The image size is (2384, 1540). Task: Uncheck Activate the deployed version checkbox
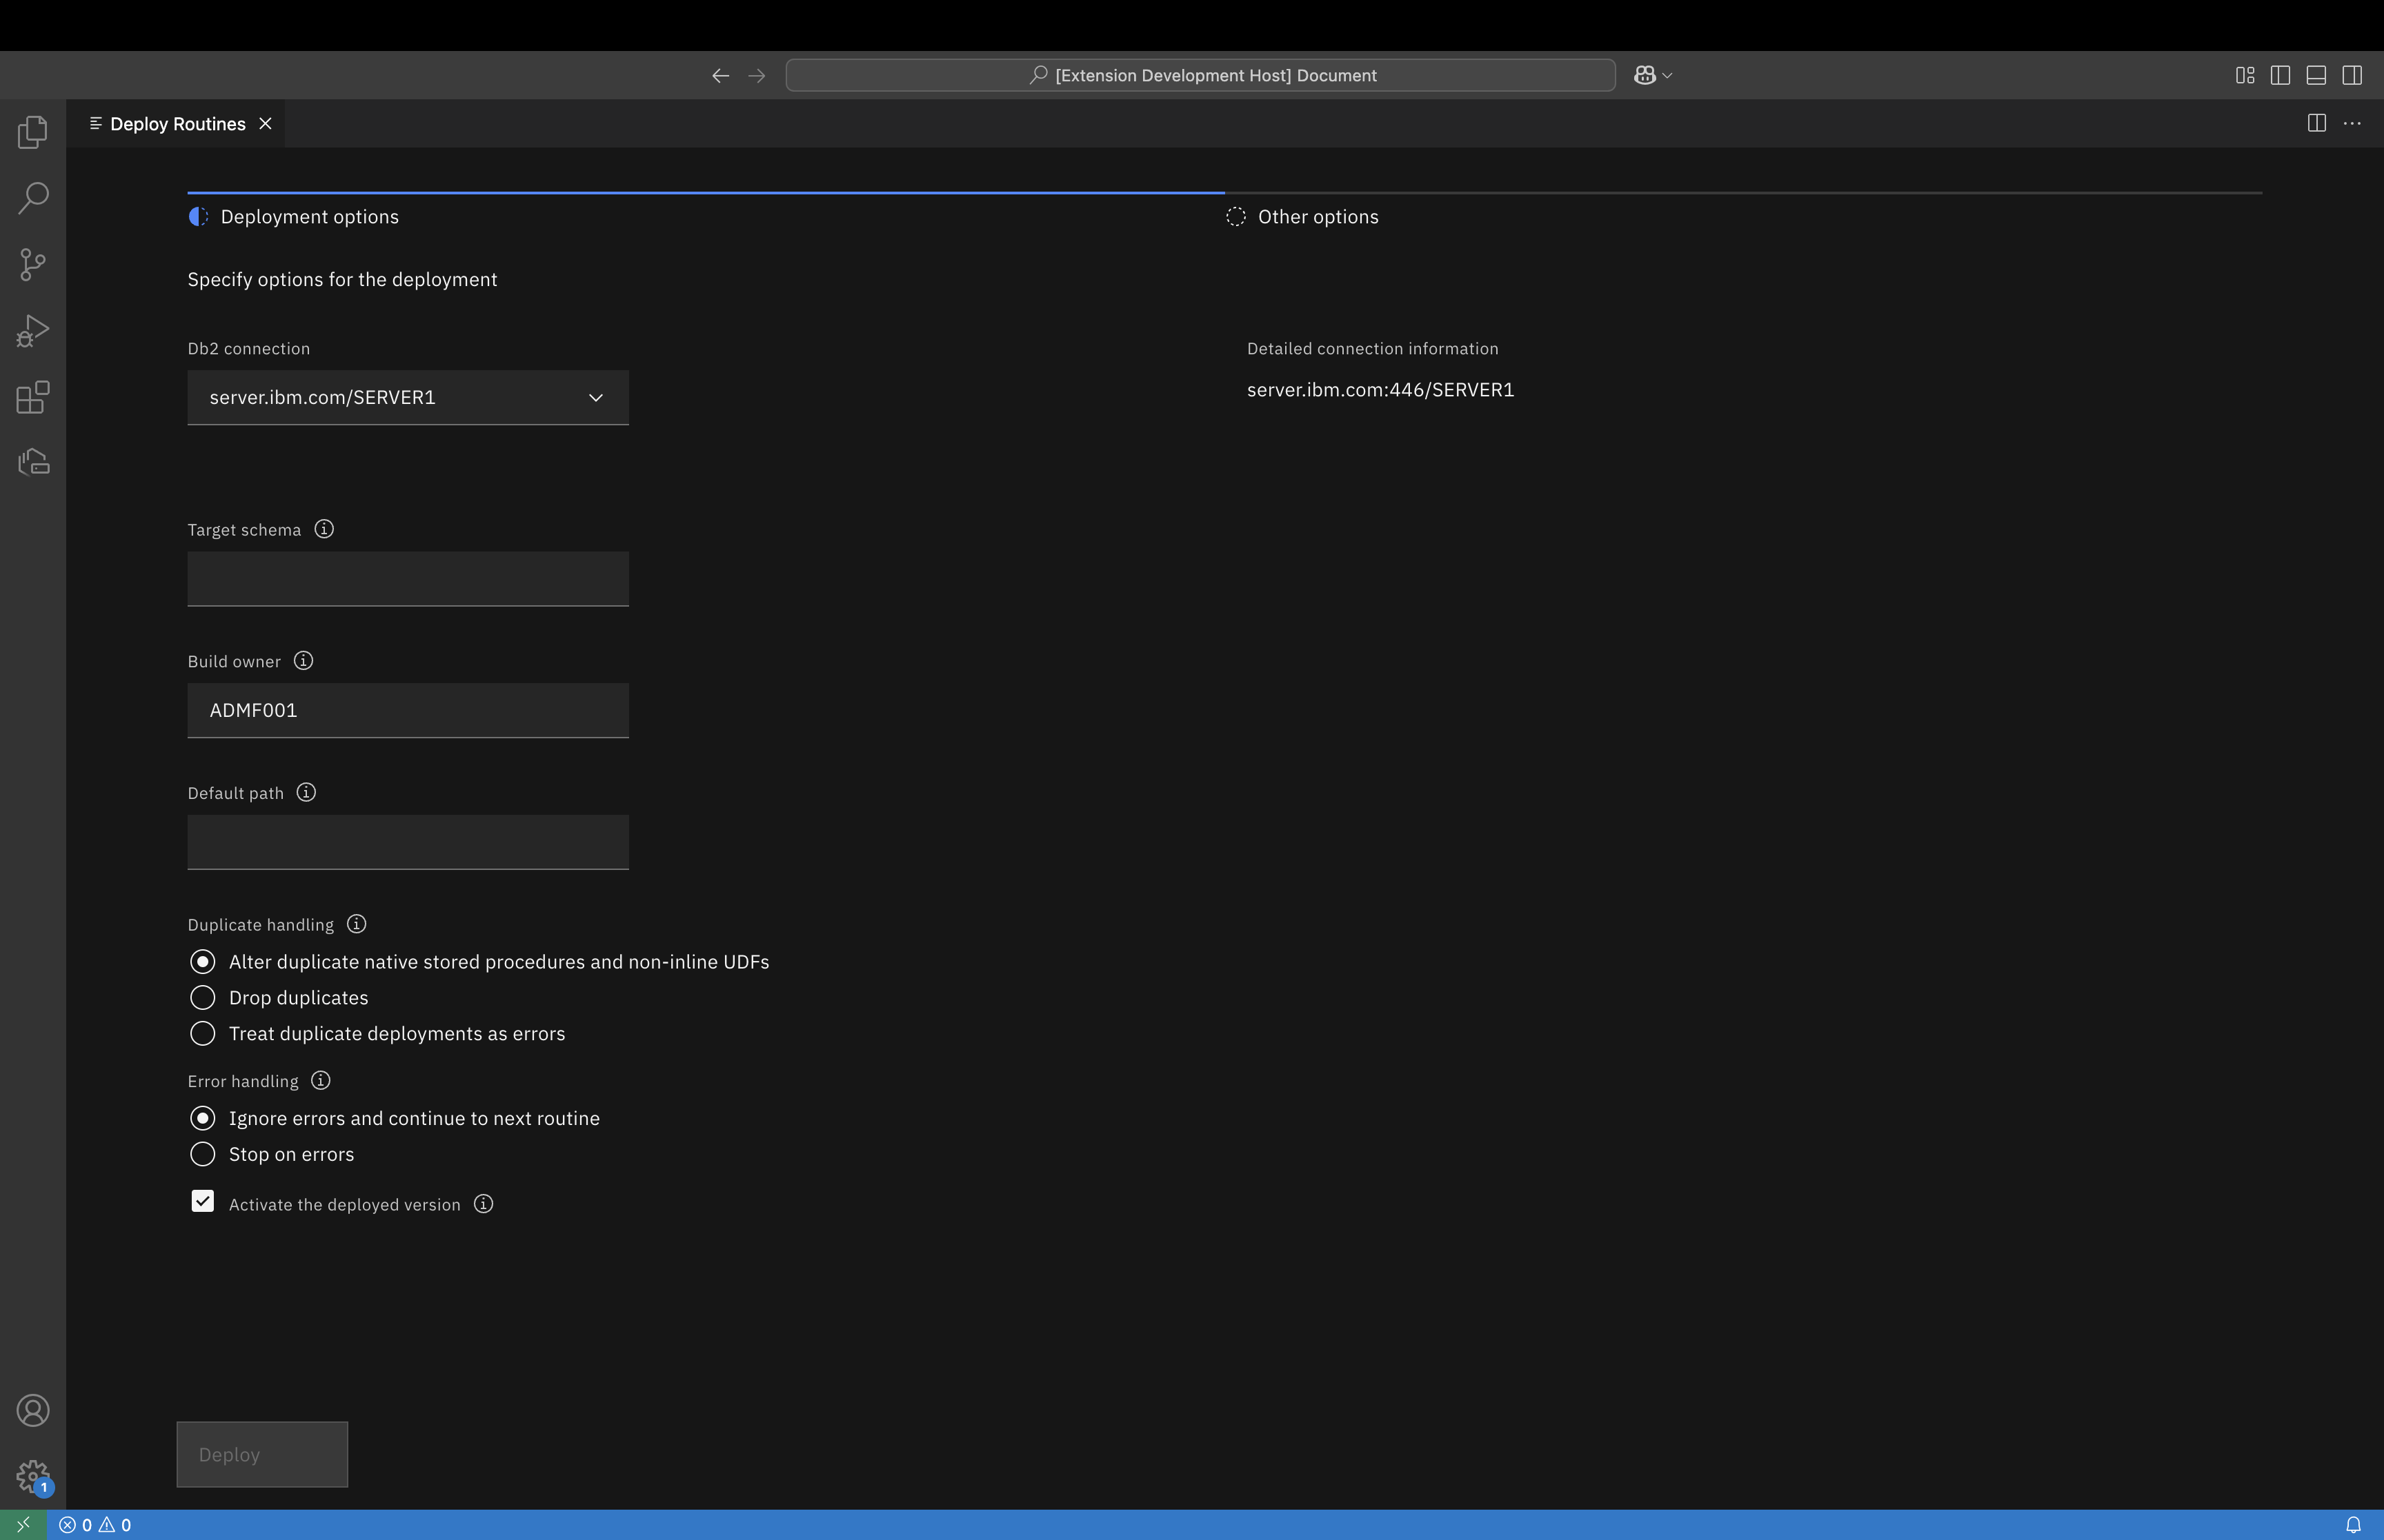point(203,1201)
